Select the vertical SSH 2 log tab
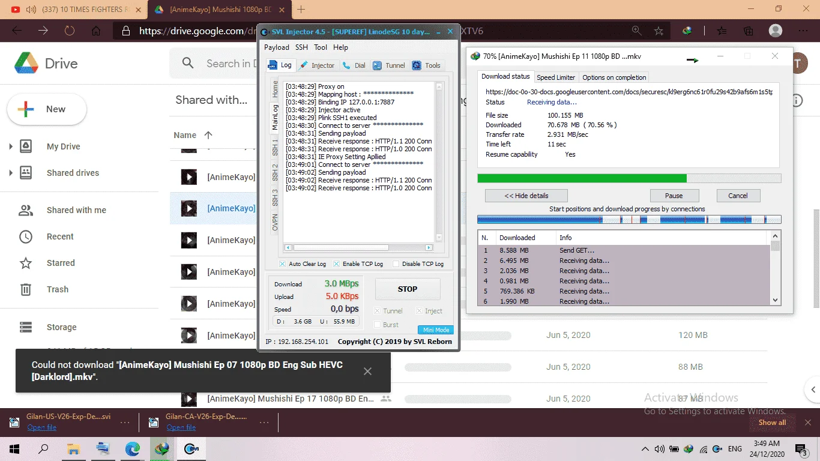Viewport: 820px width, 461px height. 275,172
